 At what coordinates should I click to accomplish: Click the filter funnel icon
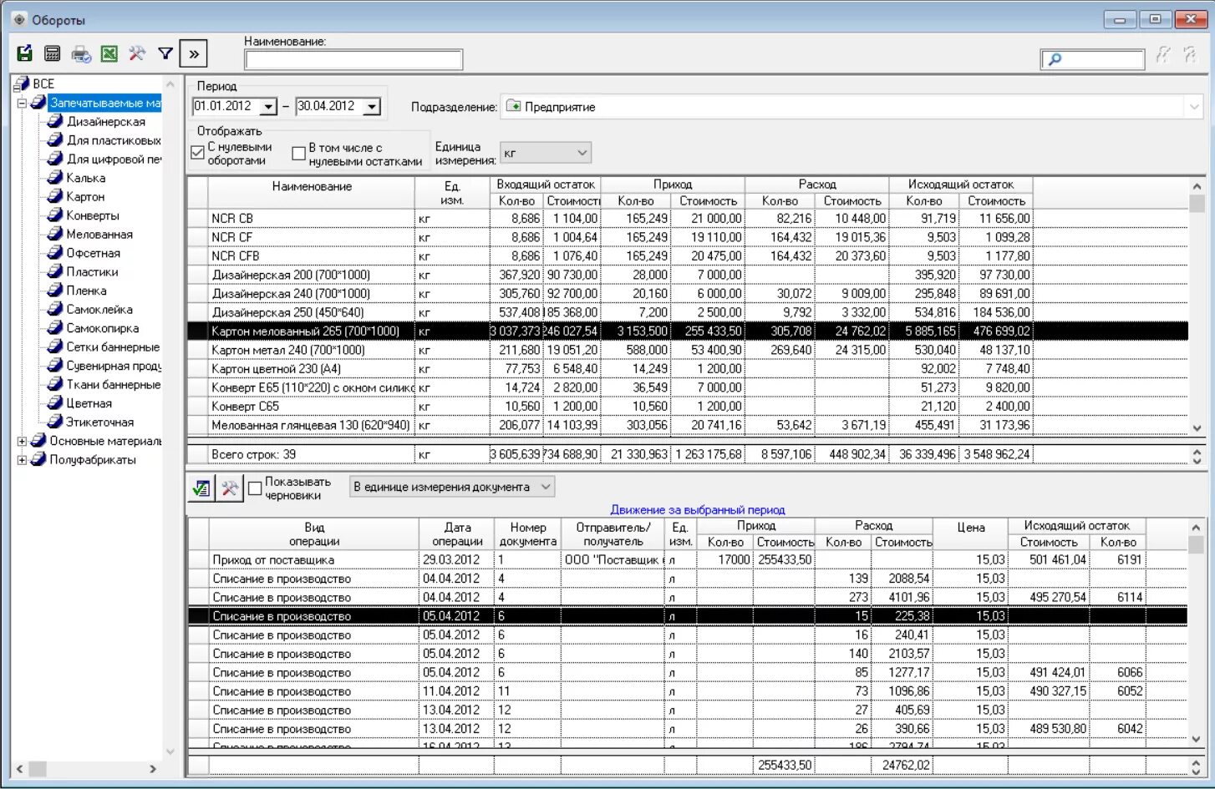click(165, 54)
